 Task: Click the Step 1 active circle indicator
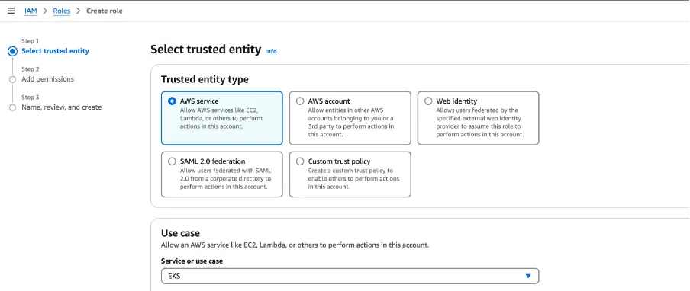tap(12, 51)
